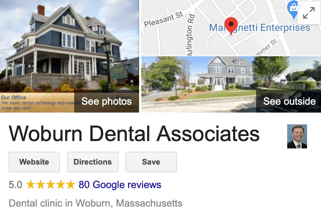The width and height of the screenshot is (321, 218).
Task: Get Directions to Woburn Dental Associates
Action: click(93, 162)
